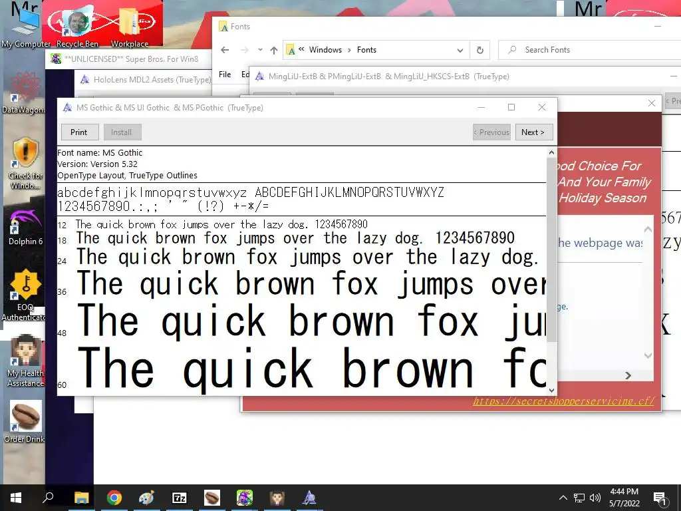
Task: Open My Health Assistance shortcut
Action: click(x=25, y=361)
